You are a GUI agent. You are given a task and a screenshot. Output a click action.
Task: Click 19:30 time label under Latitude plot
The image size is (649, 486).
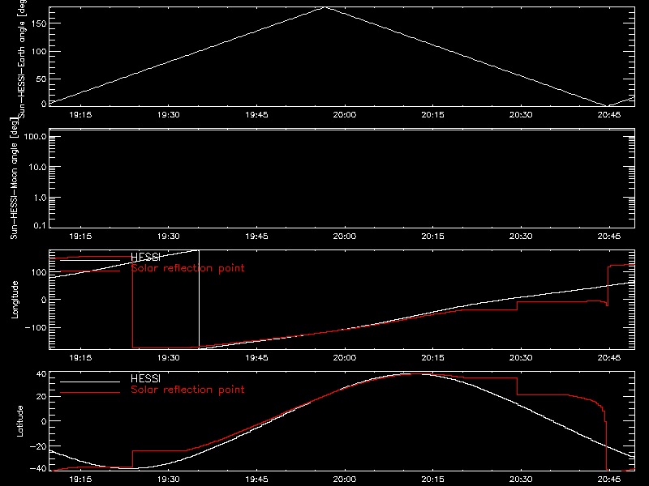point(169,480)
